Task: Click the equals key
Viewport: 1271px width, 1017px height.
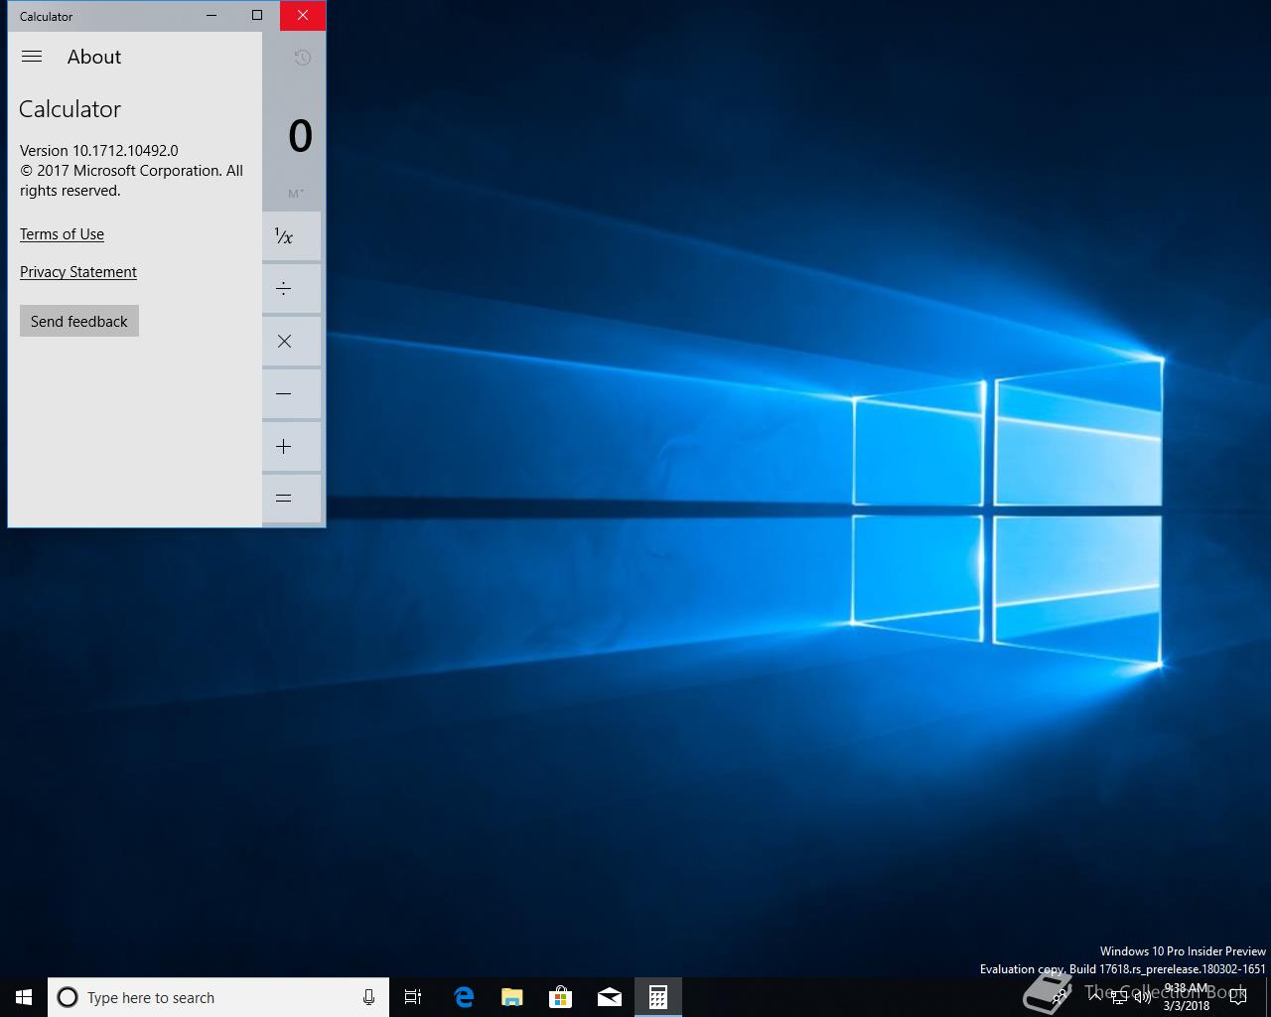Action: [292, 499]
